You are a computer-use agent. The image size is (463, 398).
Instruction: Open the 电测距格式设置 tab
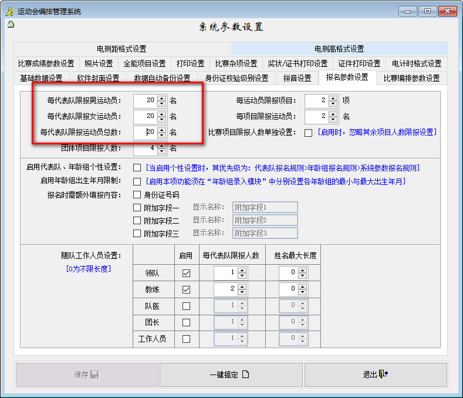click(122, 49)
